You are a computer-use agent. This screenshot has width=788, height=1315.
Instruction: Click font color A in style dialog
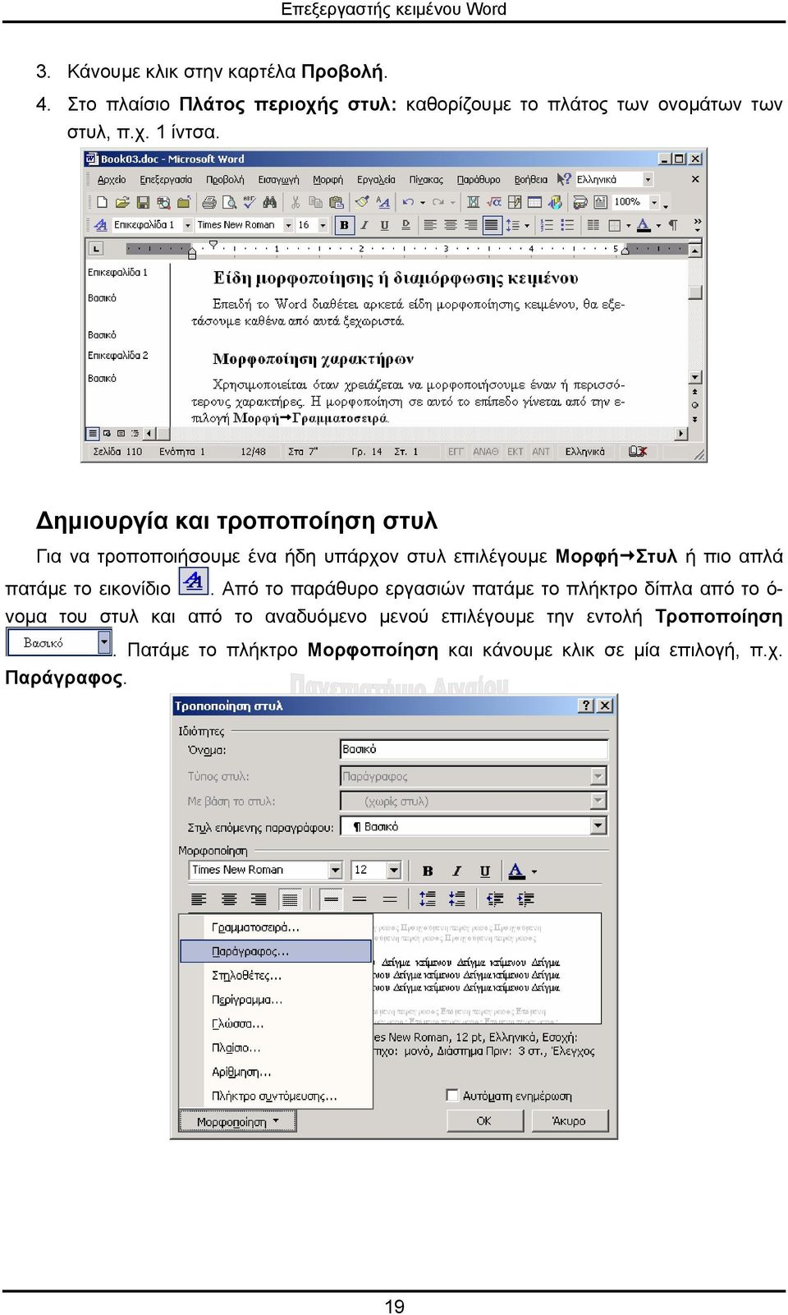[516, 871]
